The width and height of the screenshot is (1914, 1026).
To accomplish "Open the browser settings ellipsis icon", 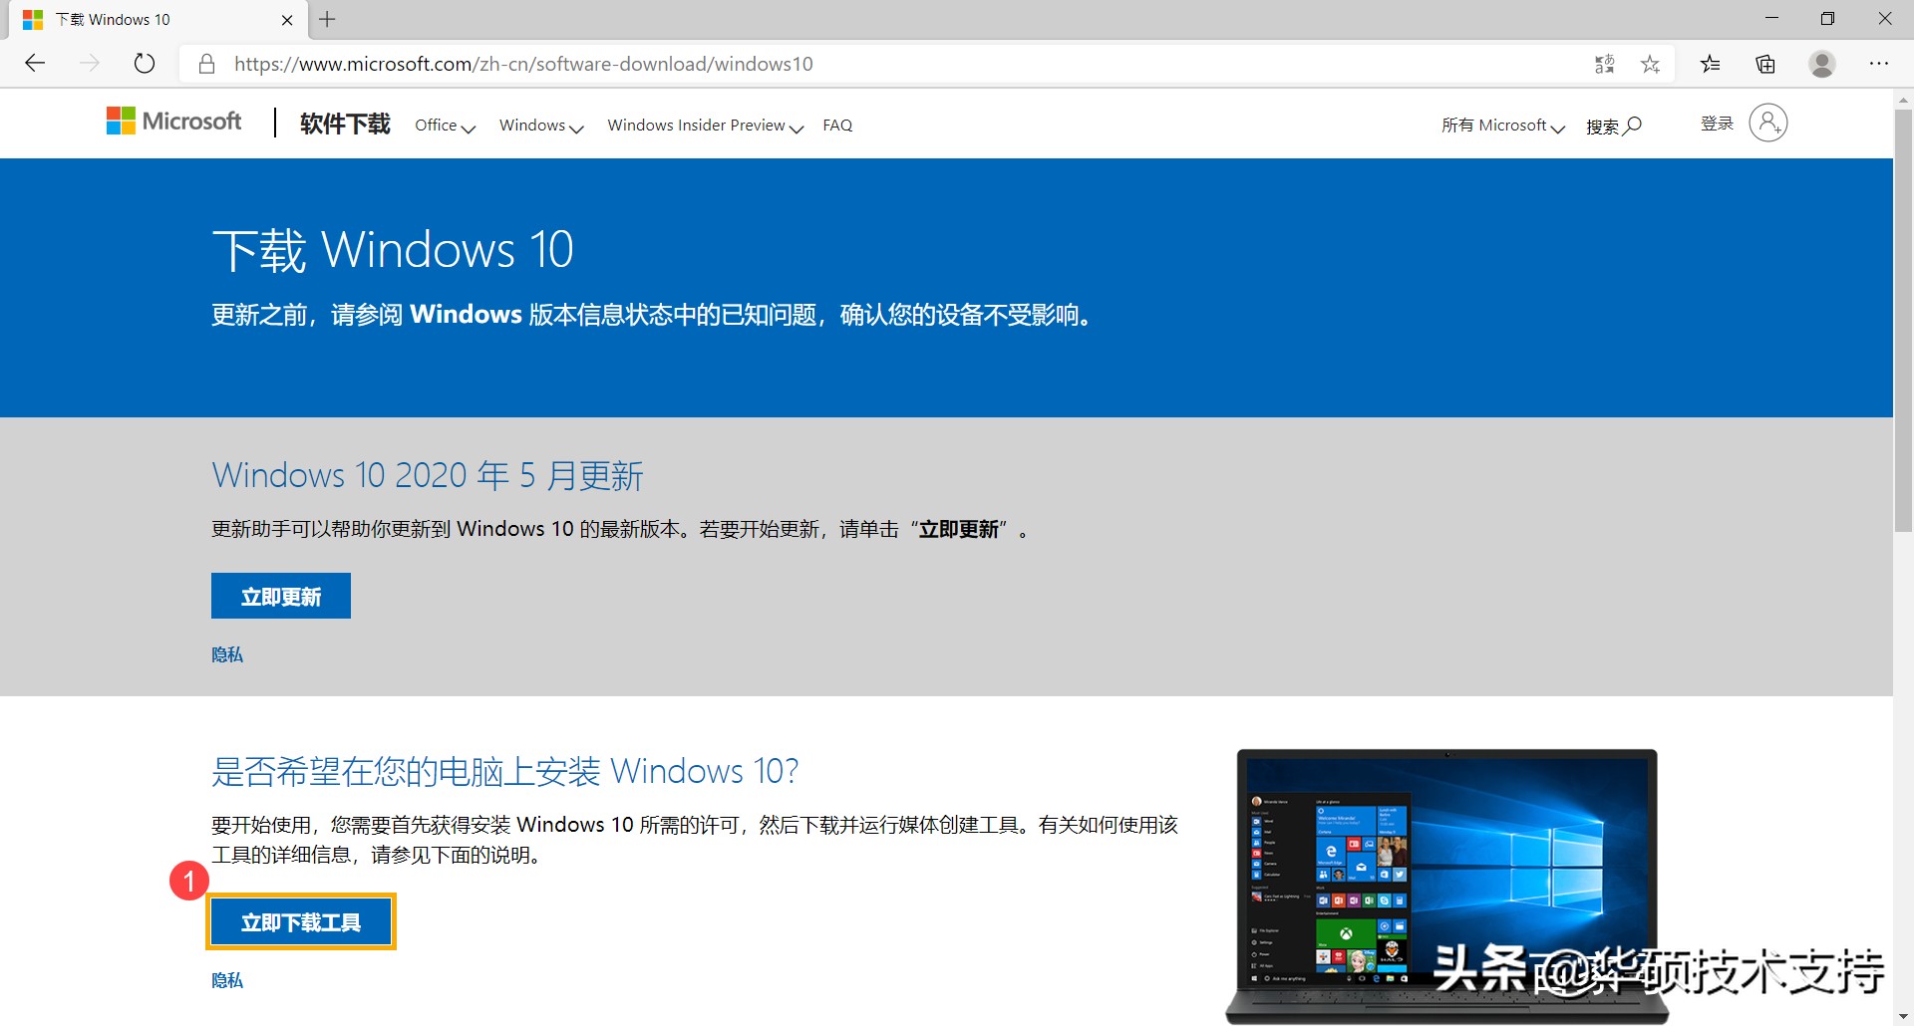I will [x=1880, y=63].
